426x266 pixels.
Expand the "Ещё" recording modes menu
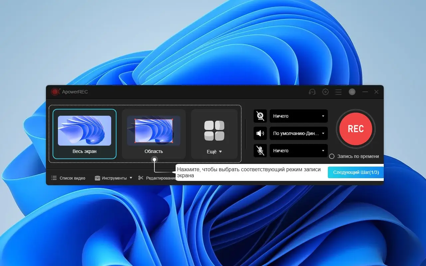214,134
